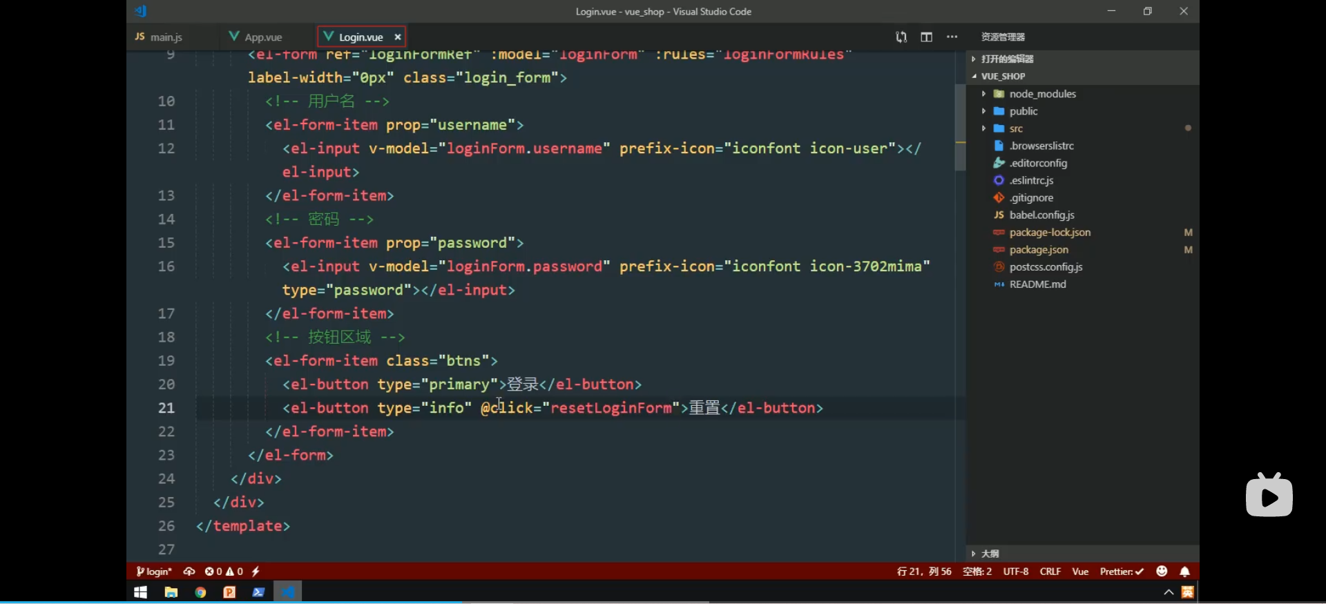The width and height of the screenshot is (1326, 604).
Task: Click the git icon beside .gitignore
Action: (999, 197)
